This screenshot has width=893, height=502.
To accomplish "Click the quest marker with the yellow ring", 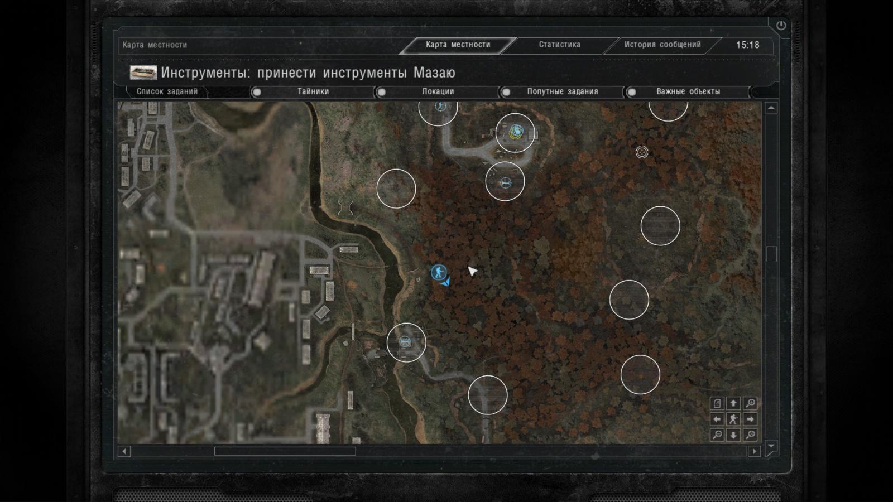I will (515, 132).
